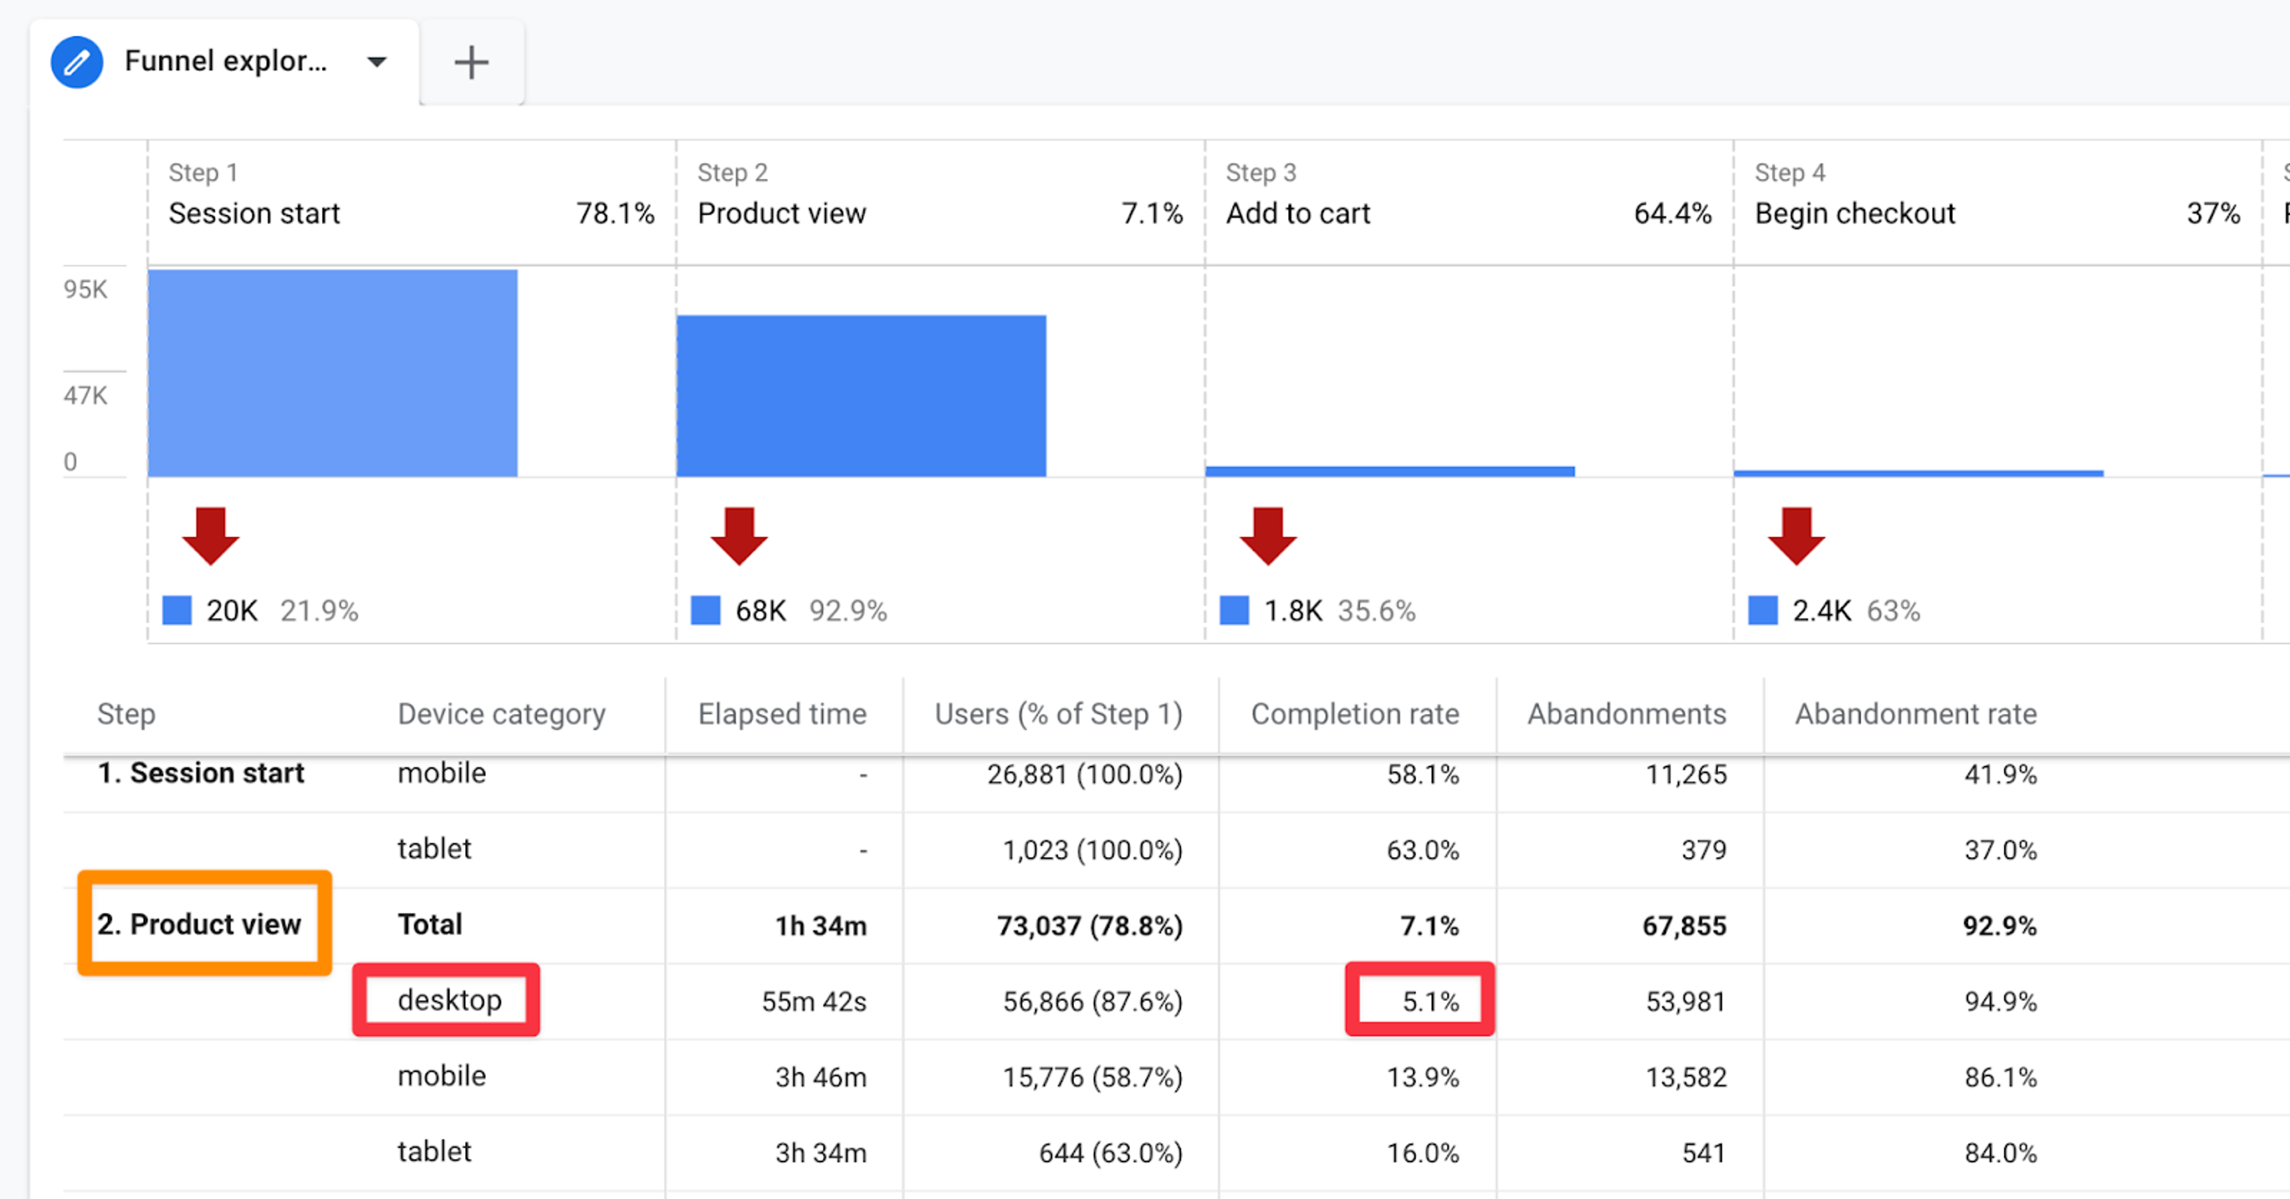Click blue legend square beside 2.4K
This screenshot has height=1199, width=2290.
(x=1763, y=611)
